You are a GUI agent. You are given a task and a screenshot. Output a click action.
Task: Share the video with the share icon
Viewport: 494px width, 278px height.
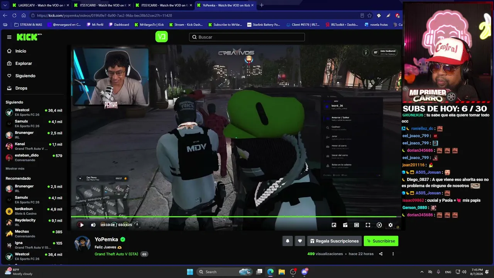click(x=381, y=254)
